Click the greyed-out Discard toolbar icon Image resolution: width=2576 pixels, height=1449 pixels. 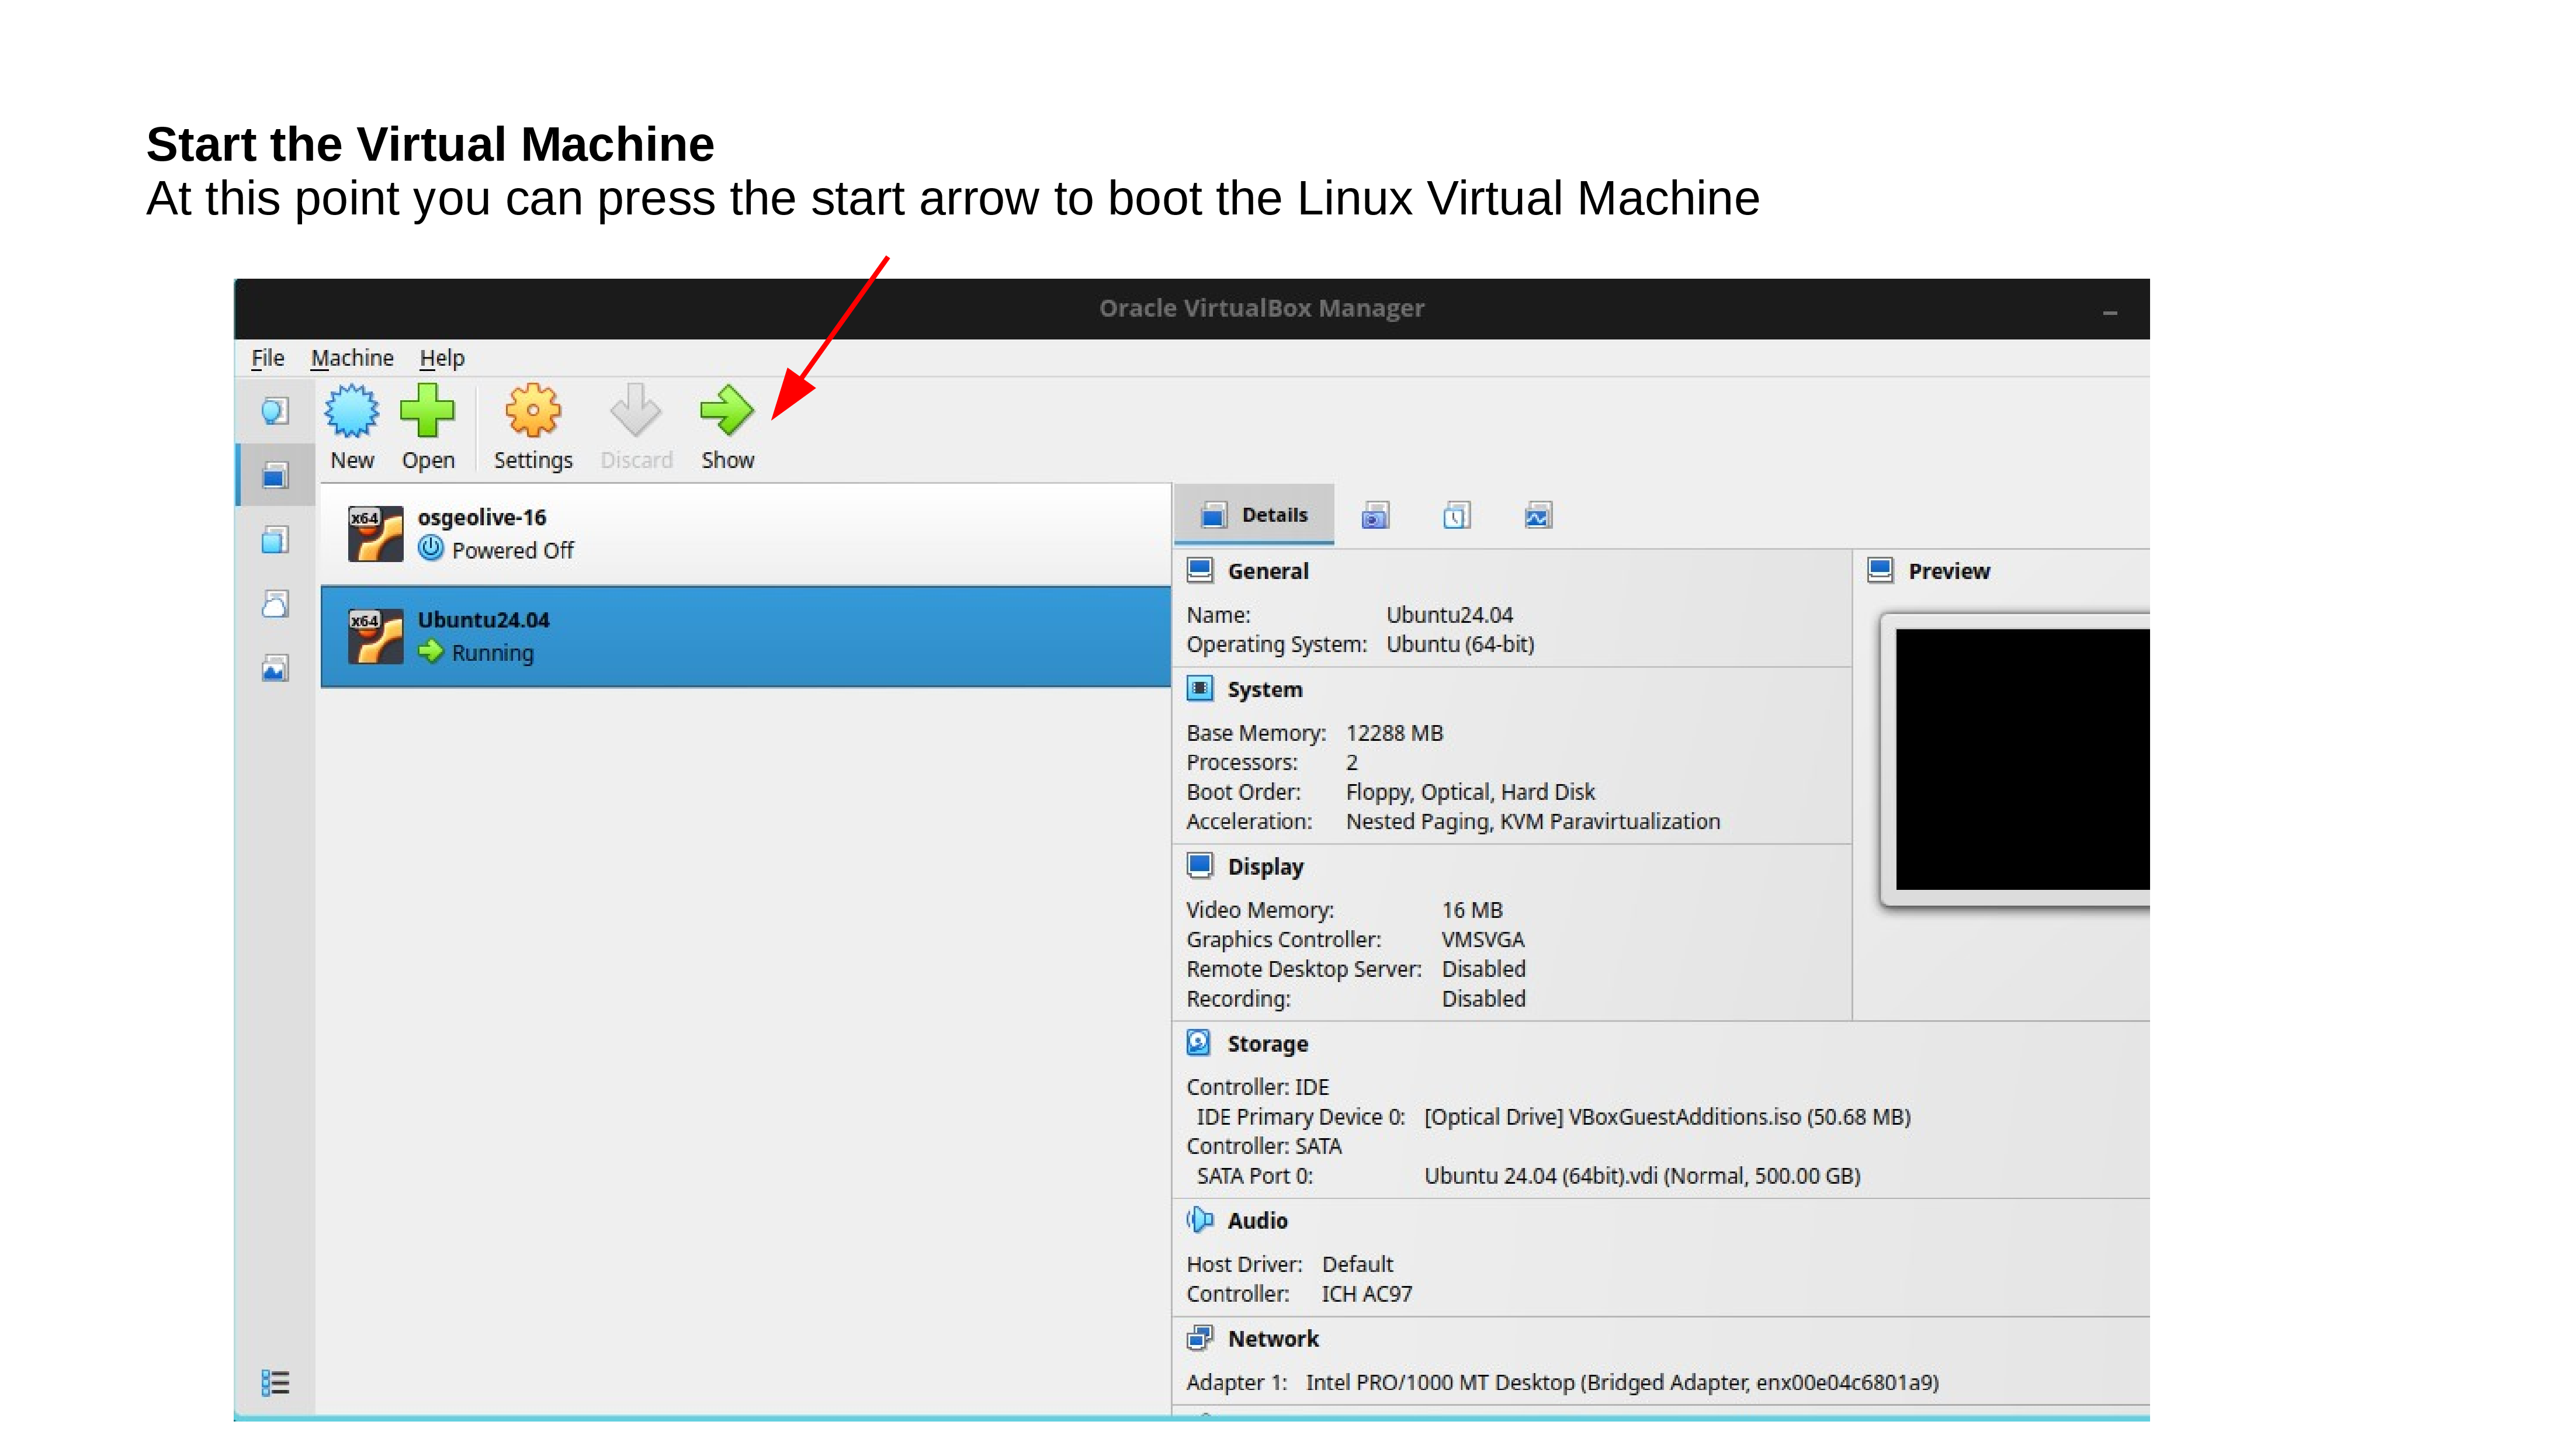(x=636, y=411)
